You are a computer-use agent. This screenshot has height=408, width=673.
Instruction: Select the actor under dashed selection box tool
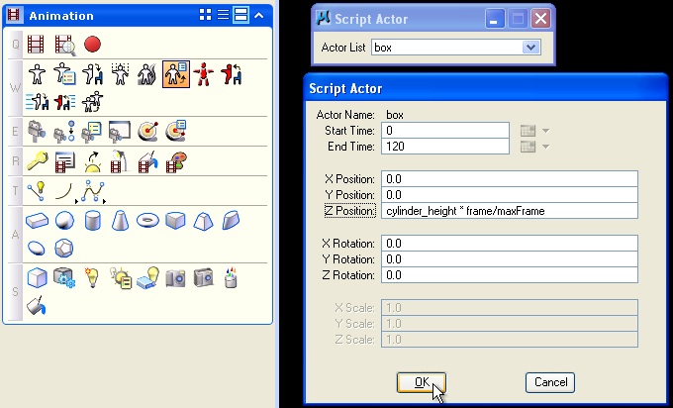tap(120, 74)
